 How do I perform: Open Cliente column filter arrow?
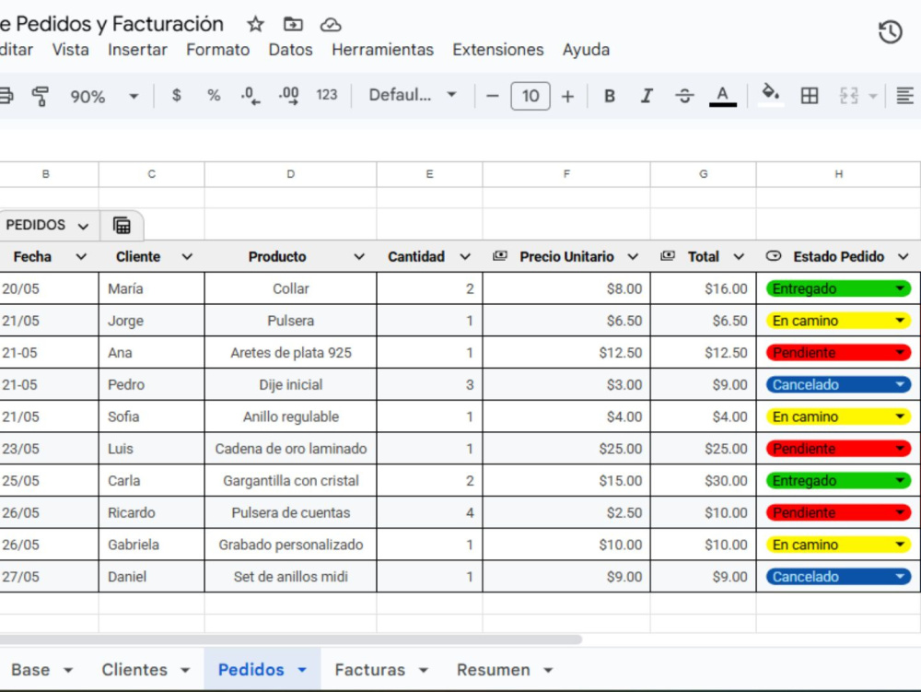(x=187, y=257)
